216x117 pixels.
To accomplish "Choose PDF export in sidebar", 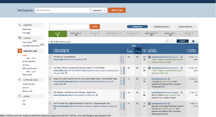I will click(24, 104).
